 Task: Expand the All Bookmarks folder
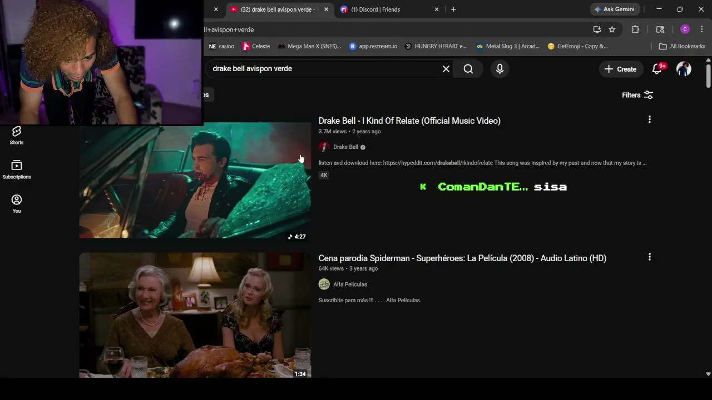(x=681, y=46)
